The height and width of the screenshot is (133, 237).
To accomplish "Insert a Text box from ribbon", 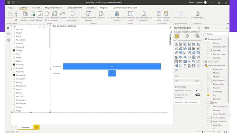I will [x=131, y=16].
